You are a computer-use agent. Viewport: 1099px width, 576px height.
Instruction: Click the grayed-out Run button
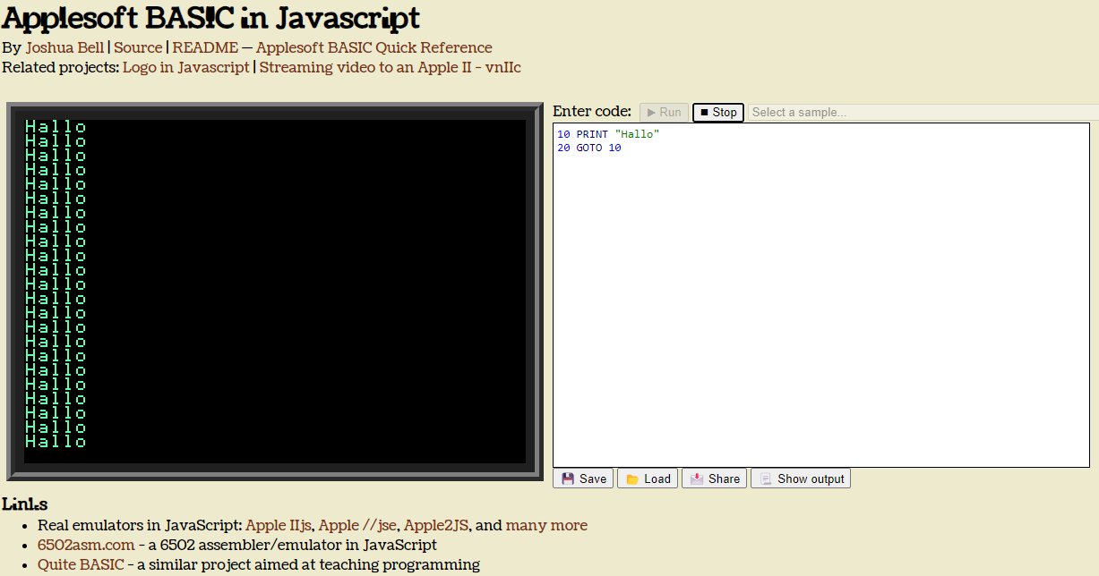pyautogui.click(x=664, y=112)
